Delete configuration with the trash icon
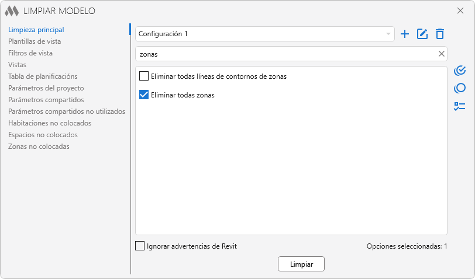Image resolution: width=475 pixels, height=279 pixels. pos(440,34)
